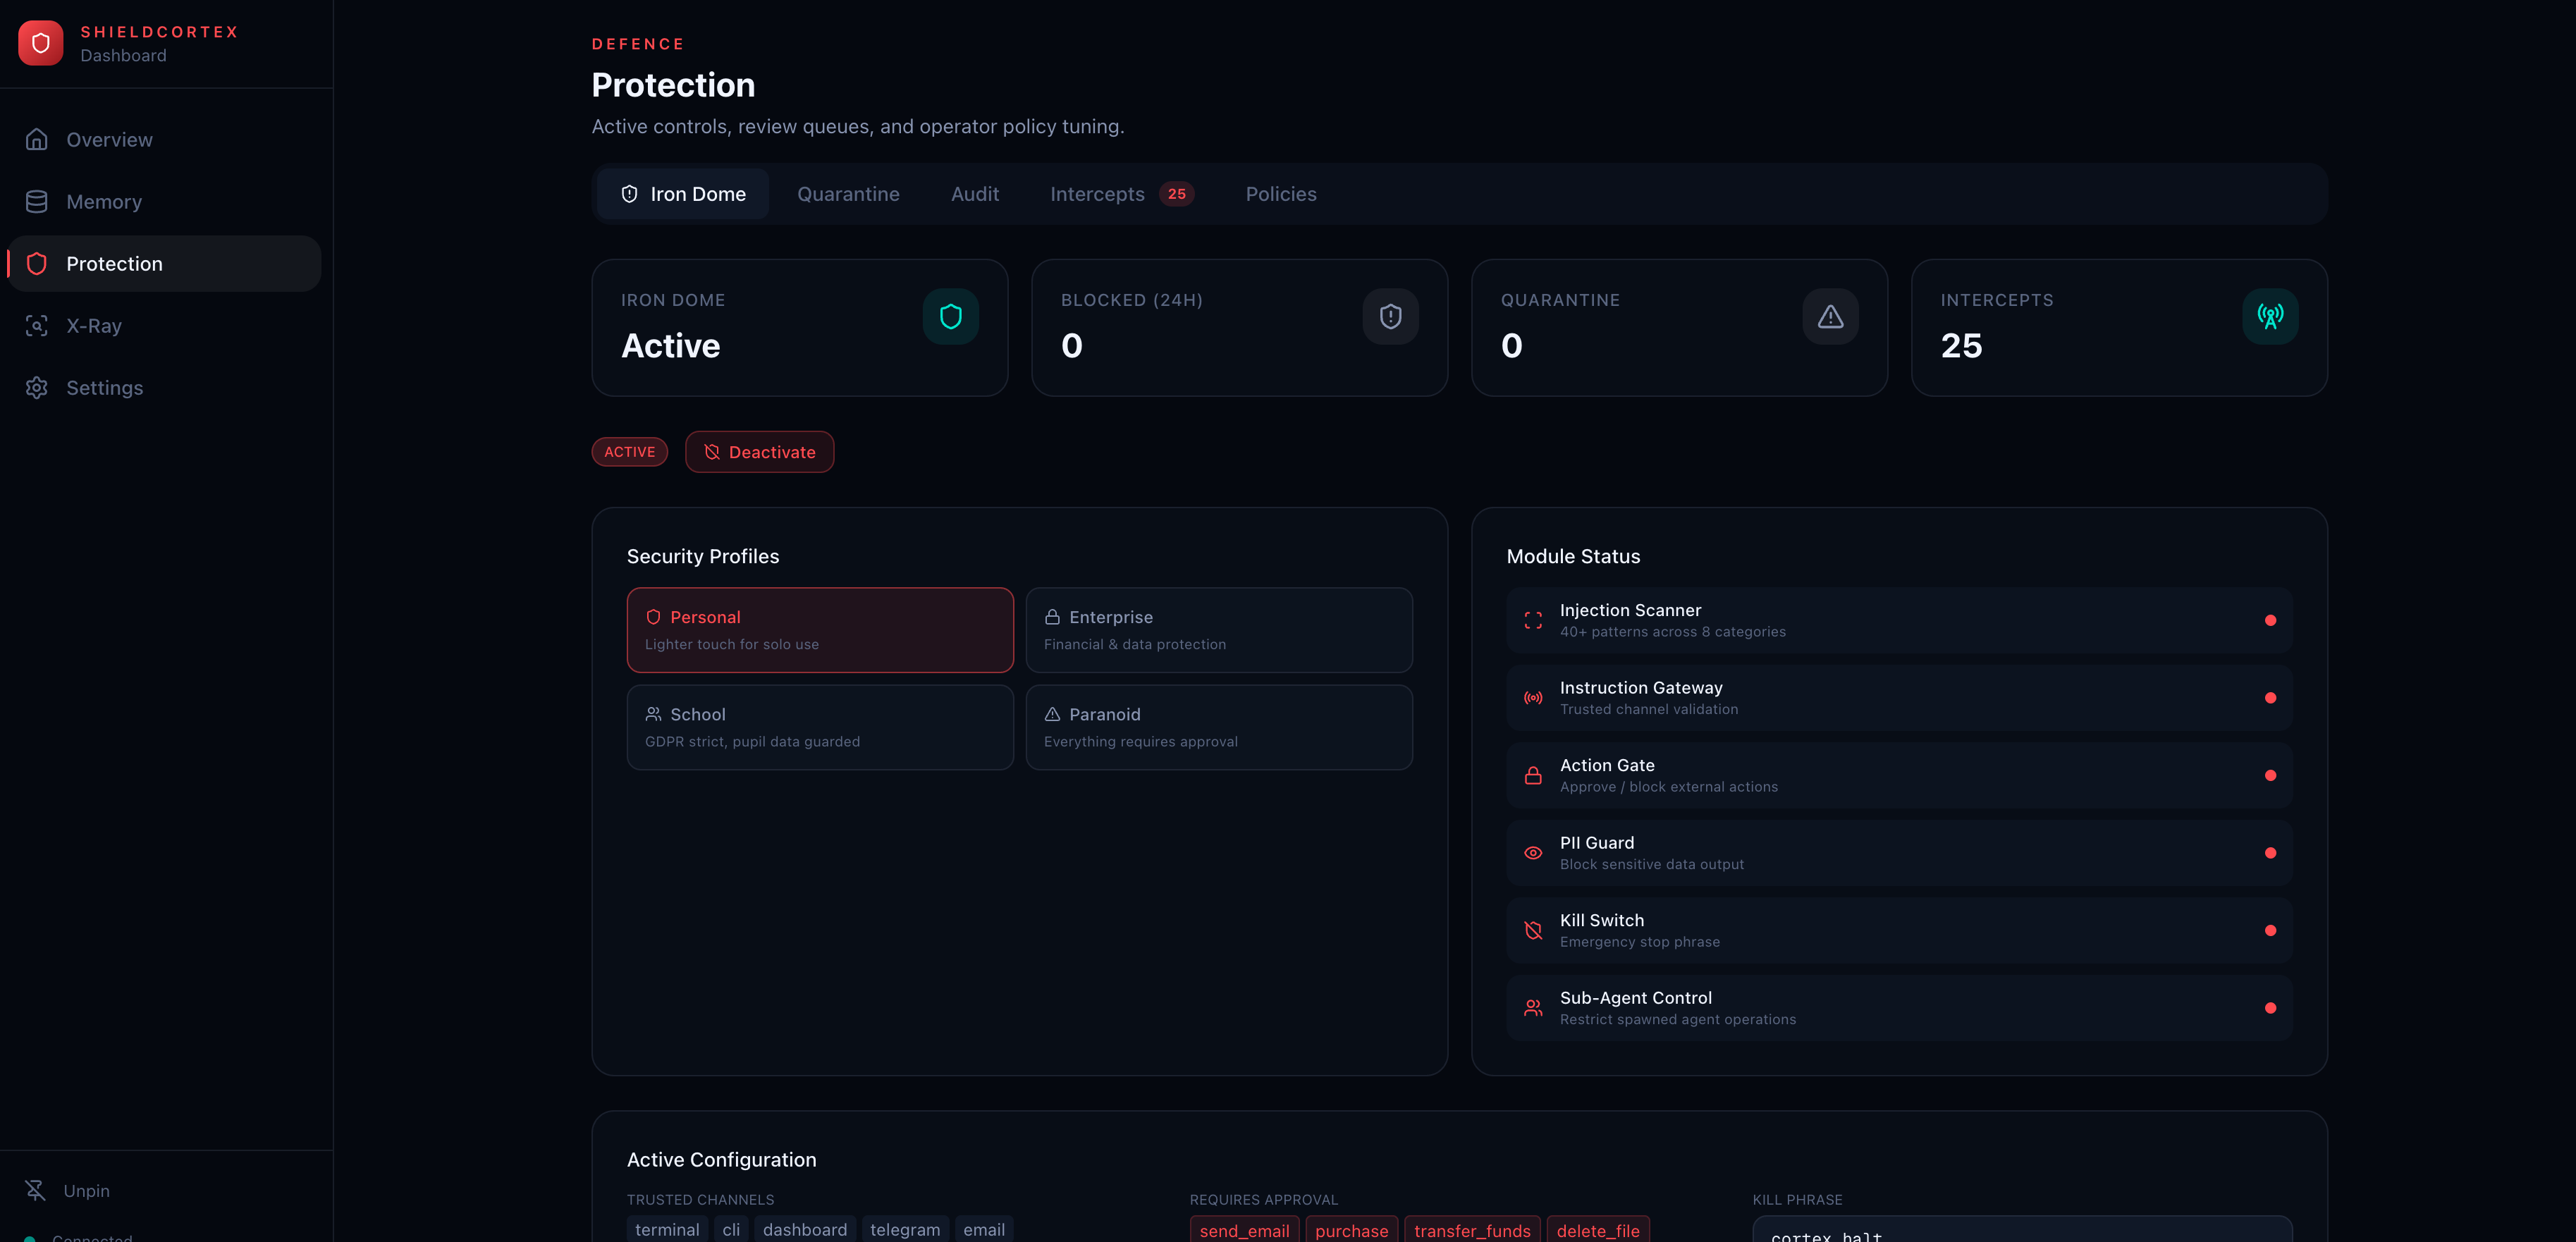The image size is (2576, 1242).
Task: Toggle Action Gate status dot
Action: tap(2270, 776)
